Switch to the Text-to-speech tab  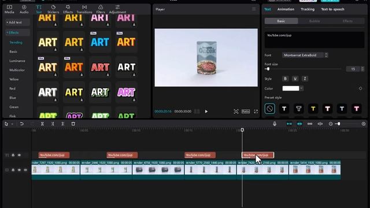[332, 9]
